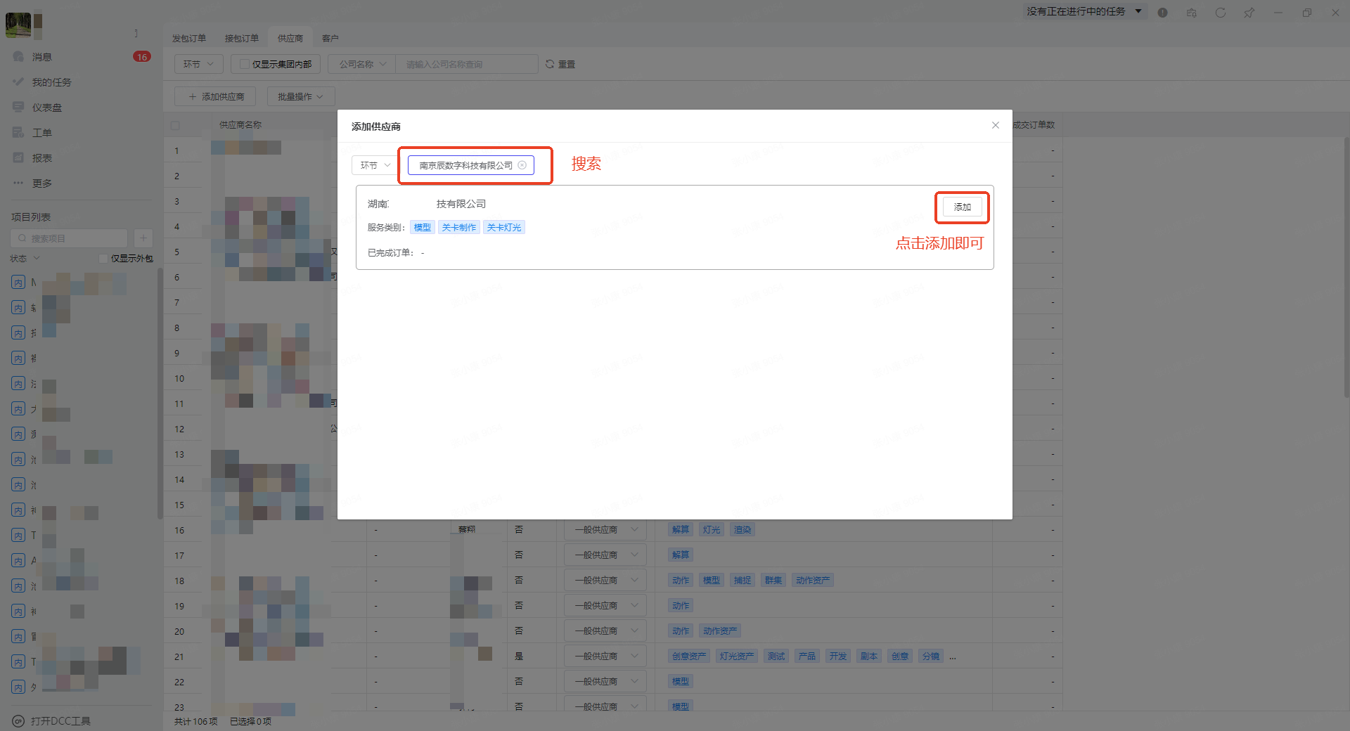Click the project list vertical scrollbar
The width and height of the screenshot is (1350, 731).
[x=160, y=394]
